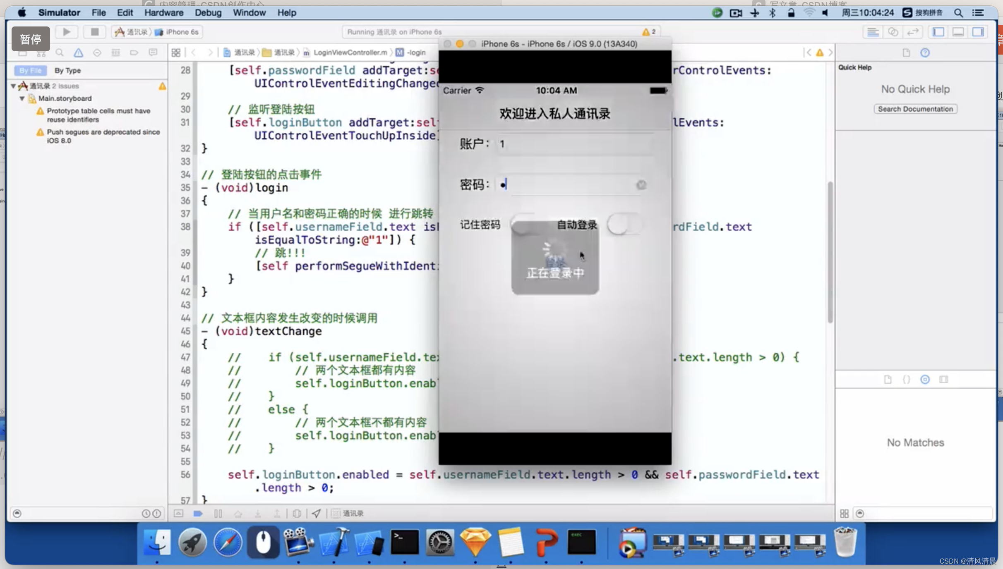Open the search navigator magnifier icon
This screenshot has width=1003, height=569.
60,53
